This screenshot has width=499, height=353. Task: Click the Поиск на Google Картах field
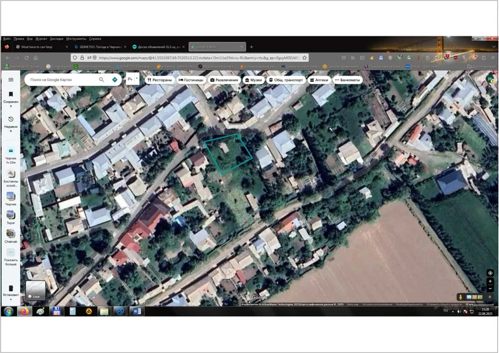point(62,80)
